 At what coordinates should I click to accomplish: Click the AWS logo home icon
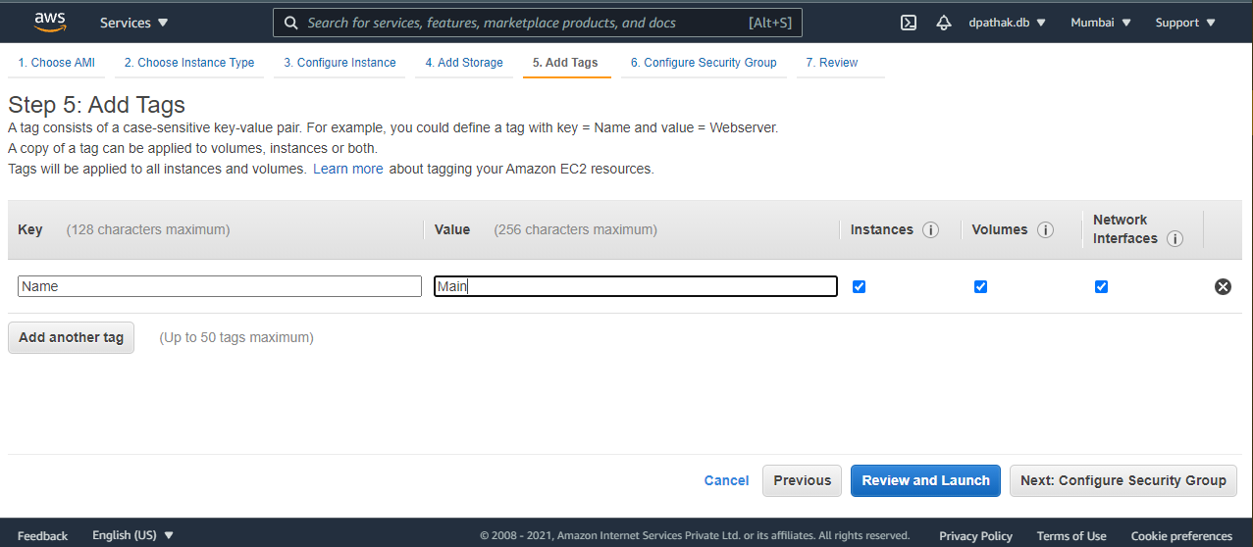point(49,22)
